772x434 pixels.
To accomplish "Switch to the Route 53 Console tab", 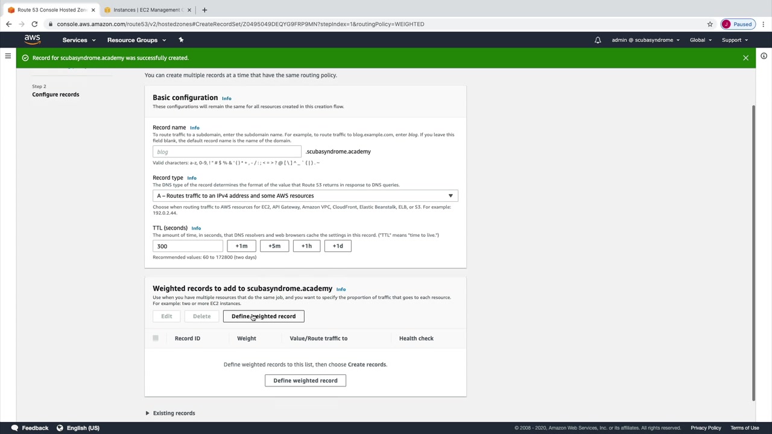I will (x=51, y=10).
